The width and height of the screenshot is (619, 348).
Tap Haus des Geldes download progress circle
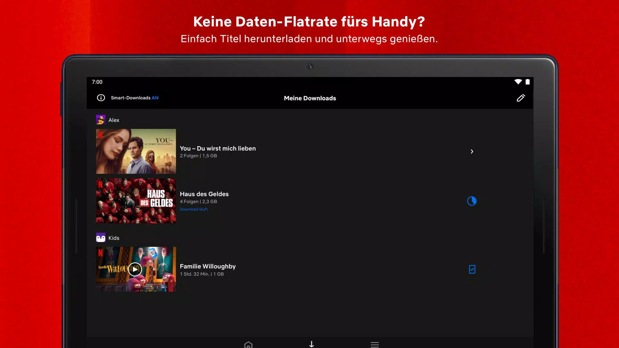pyautogui.click(x=472, y=201)
